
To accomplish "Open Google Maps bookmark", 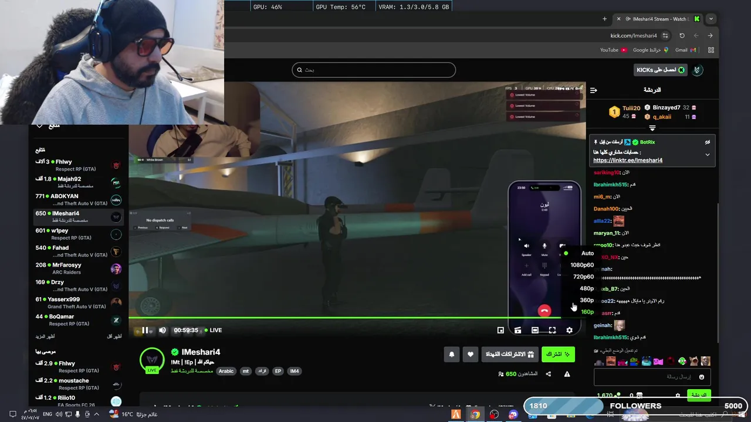I will point(651,50).
